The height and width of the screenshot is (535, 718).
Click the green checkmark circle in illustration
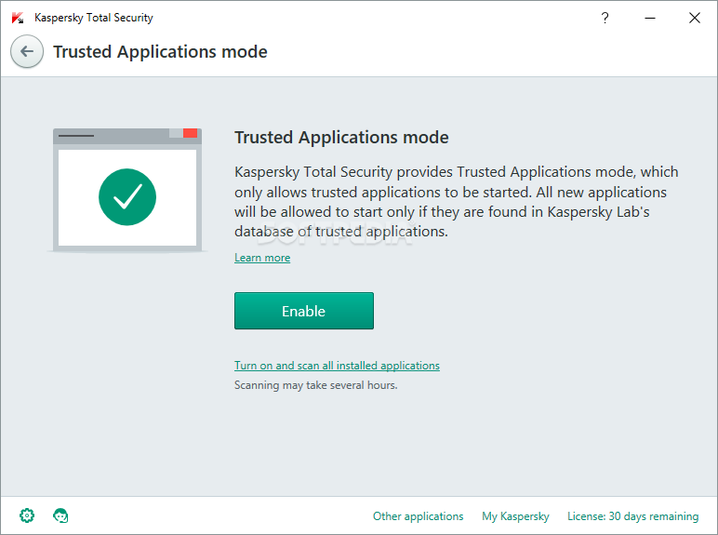coord(127,197)
